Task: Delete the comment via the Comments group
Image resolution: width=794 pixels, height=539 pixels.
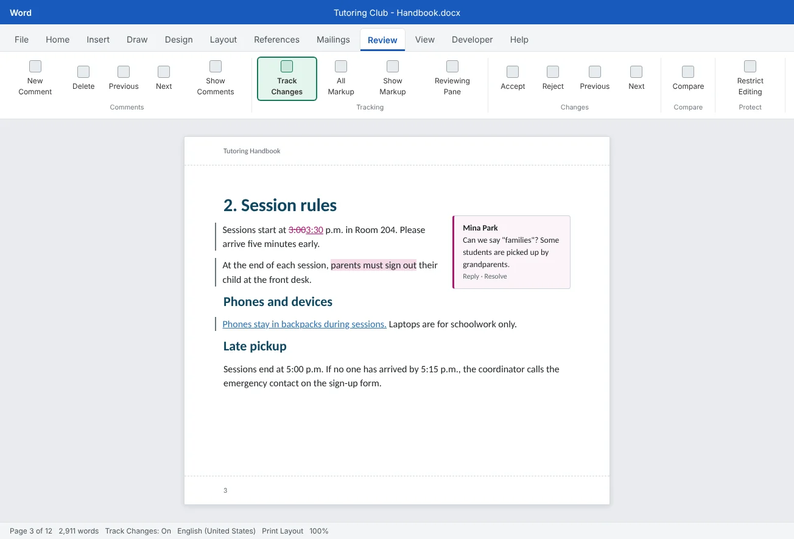Action: tap(83, 78)
